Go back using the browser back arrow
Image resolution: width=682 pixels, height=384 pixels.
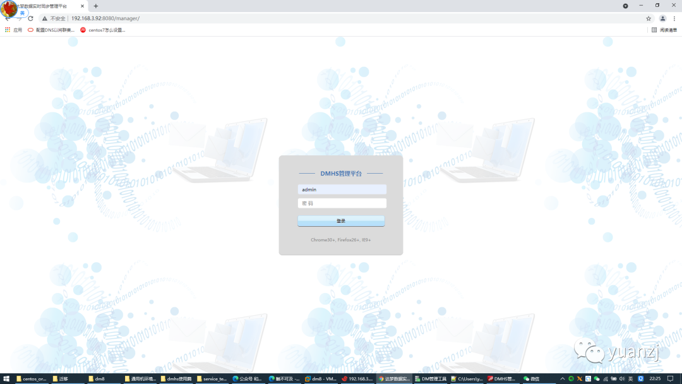coord(8,18)
